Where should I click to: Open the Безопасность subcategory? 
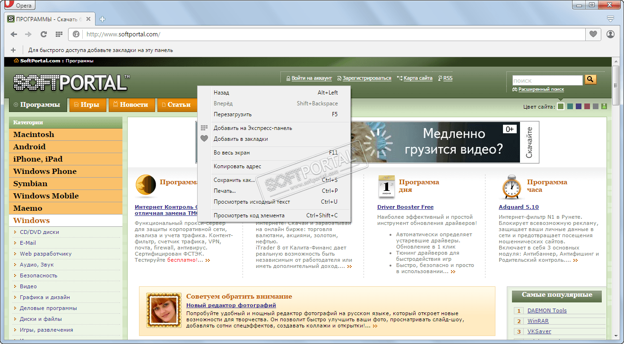(x=39, y=275)
